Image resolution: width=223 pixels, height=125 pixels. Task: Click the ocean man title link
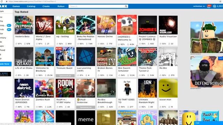pos(165,100)
